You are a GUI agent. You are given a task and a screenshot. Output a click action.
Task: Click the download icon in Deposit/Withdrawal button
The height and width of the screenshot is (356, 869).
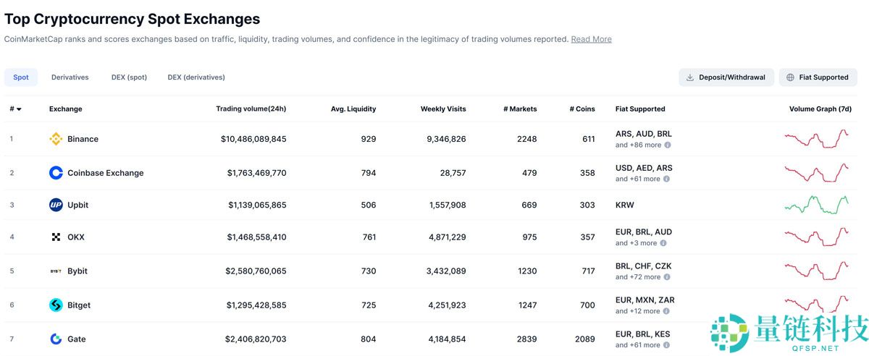coord(690,77)
